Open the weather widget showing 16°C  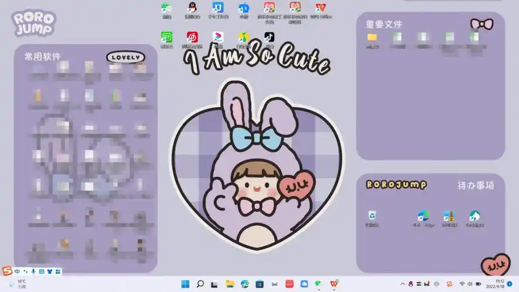click(x=18, y=284)
